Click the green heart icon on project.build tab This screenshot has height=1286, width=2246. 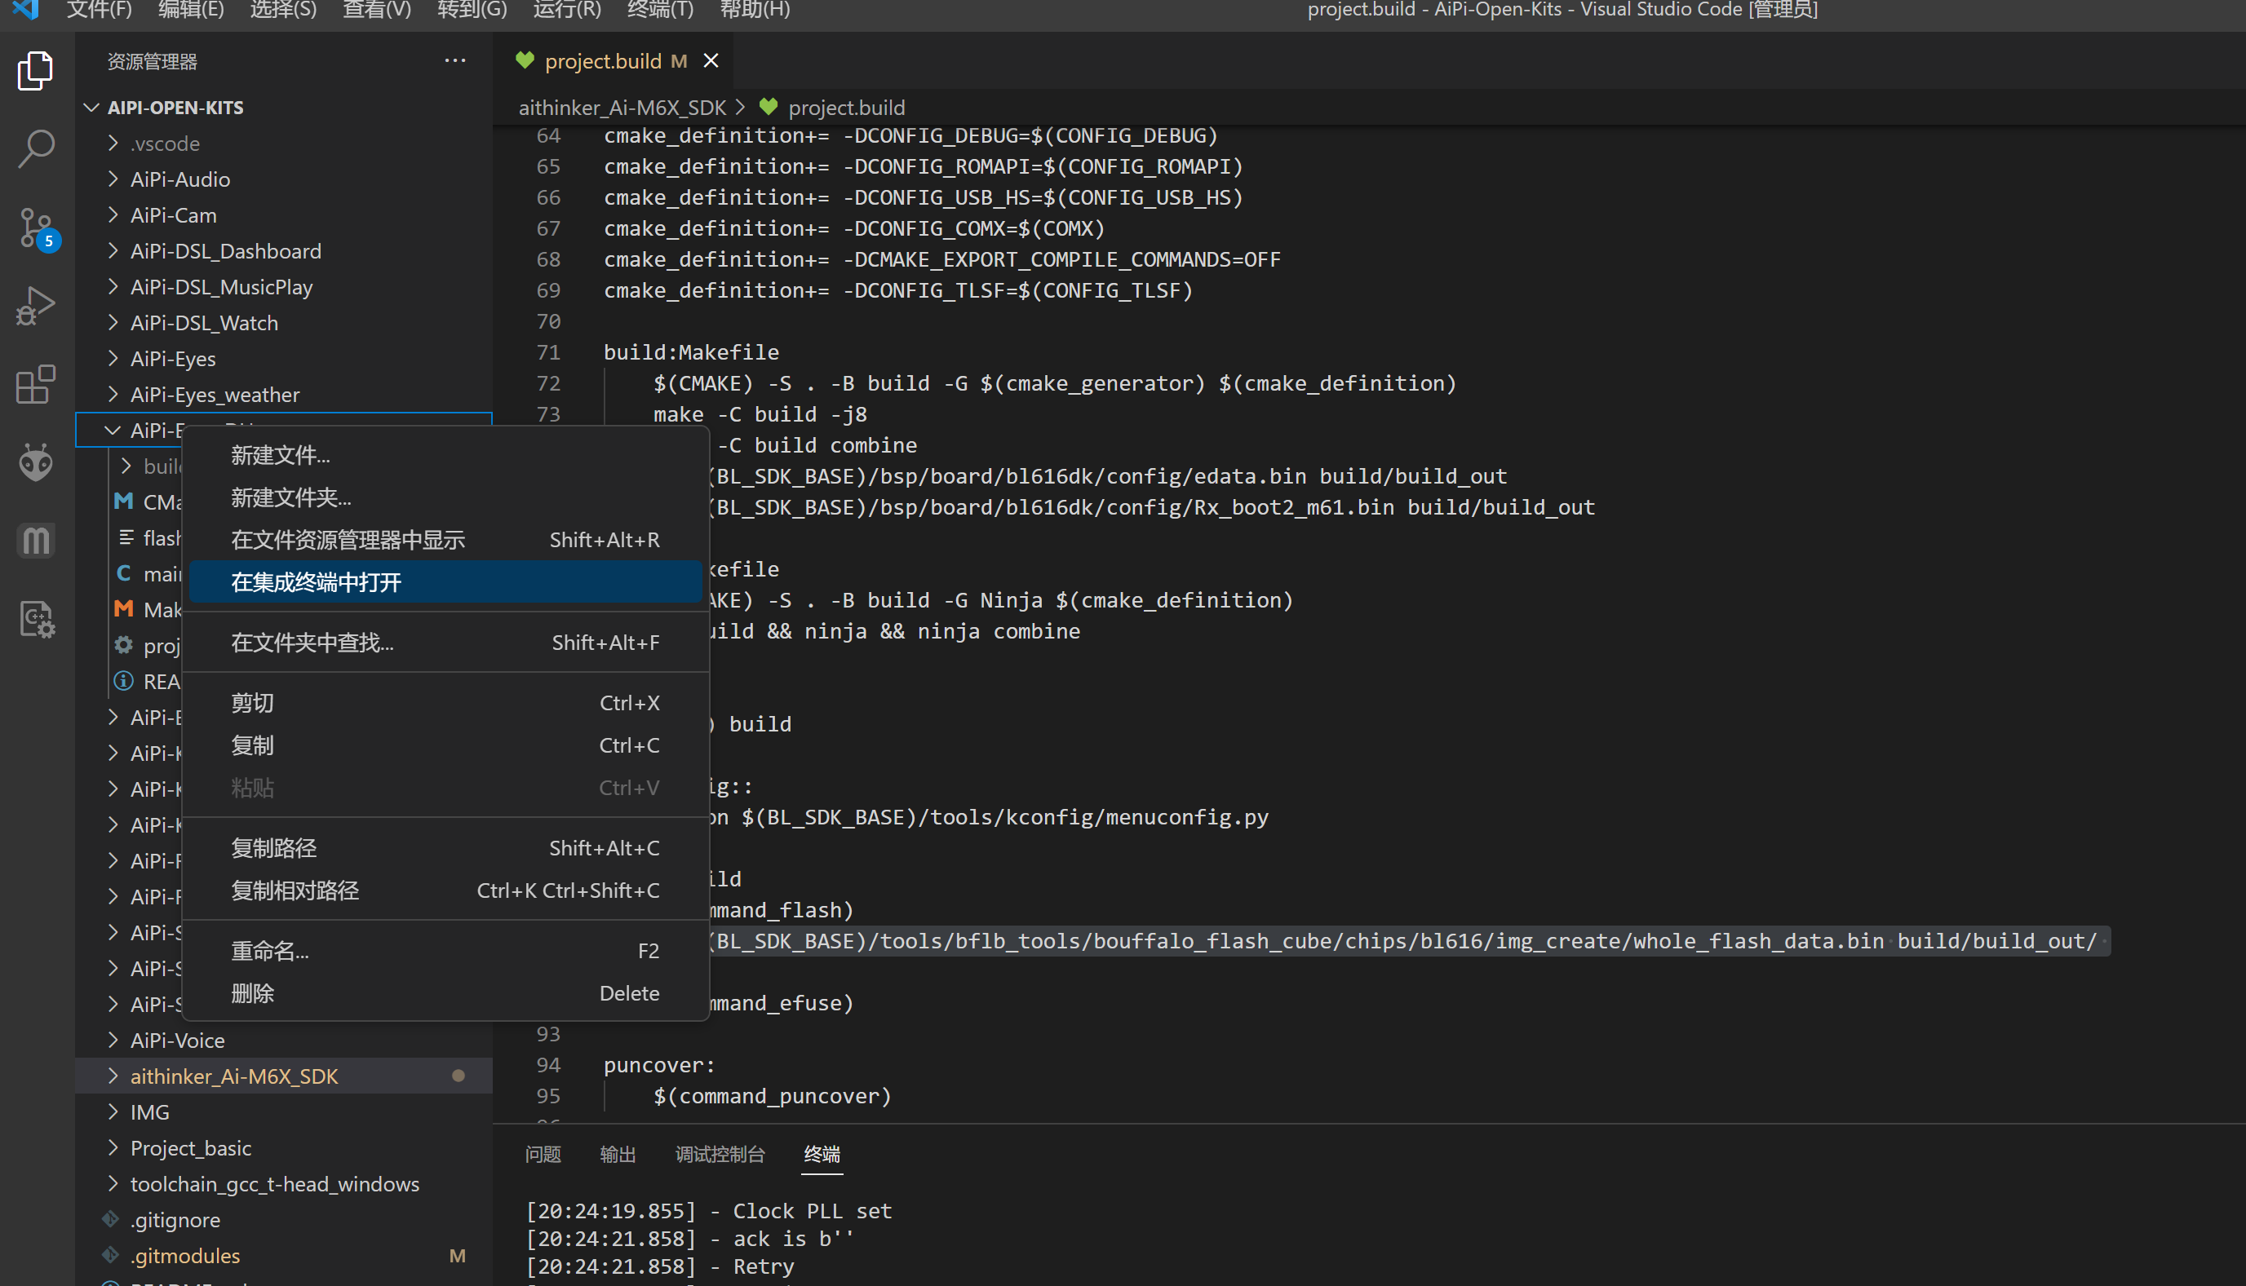(525, 61)
